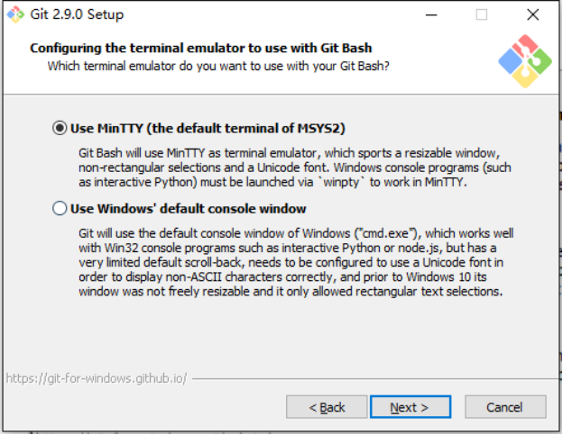The height and width of the screenshot is (435, 563).
Task: Minimize the Git Setup window
Action: pyautogui.click(x=431, y=14)
